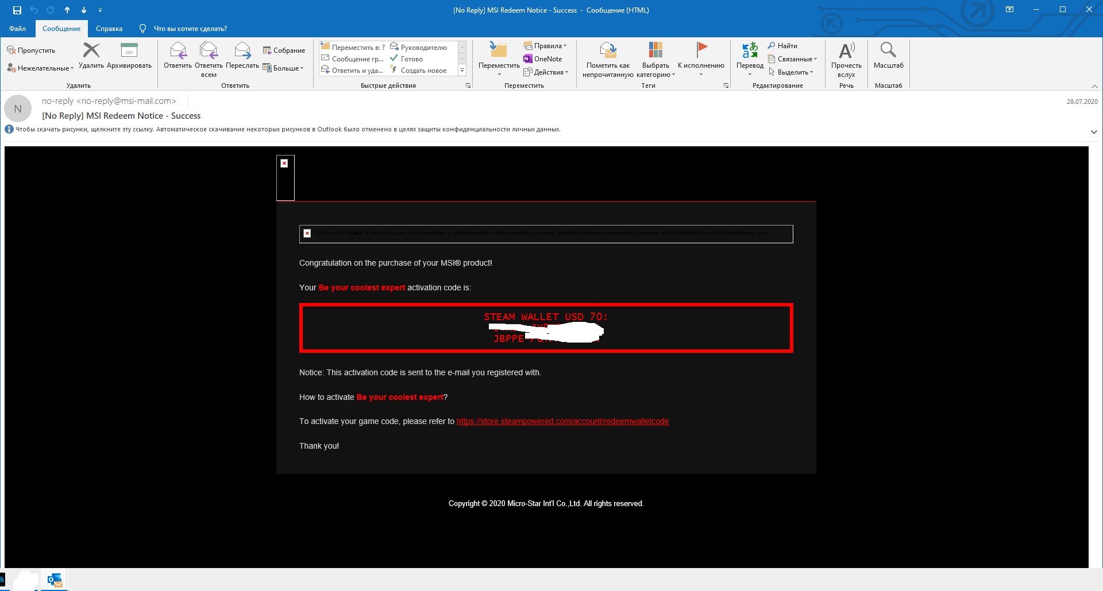Delete the message with Удалить
The image size is (1103, 591).
(91, 56)
